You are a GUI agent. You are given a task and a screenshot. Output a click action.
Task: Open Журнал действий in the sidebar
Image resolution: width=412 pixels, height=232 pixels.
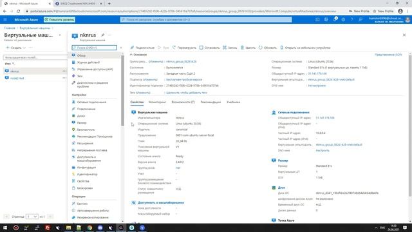(x=88, y=63)
